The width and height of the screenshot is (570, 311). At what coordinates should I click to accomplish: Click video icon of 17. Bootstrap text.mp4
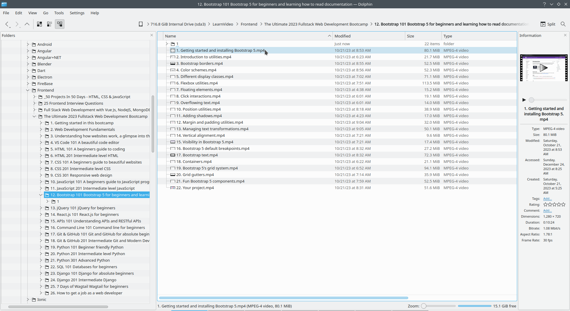173,155
